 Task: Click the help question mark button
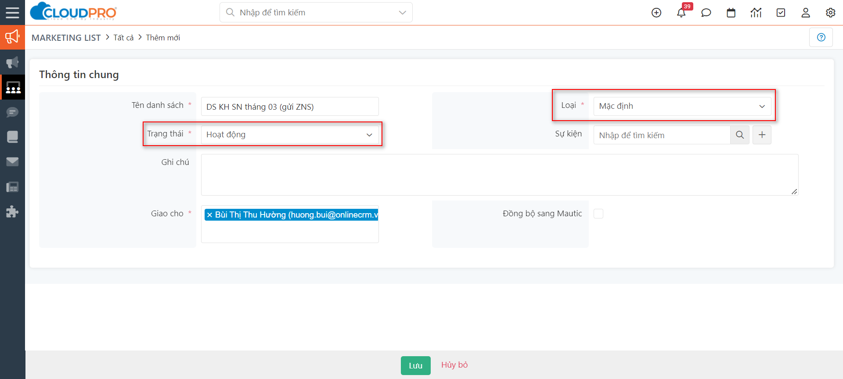tap(821, 37)
